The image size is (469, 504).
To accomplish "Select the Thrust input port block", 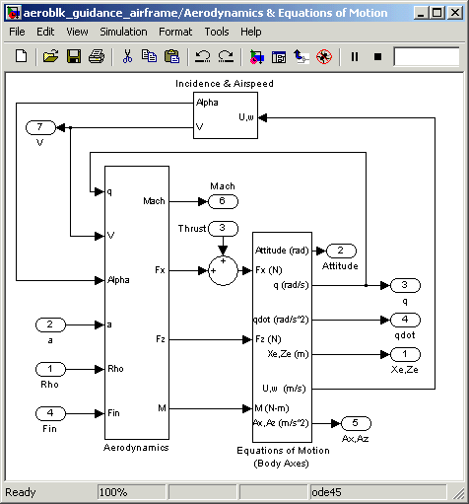I will (x=223, y=228).
